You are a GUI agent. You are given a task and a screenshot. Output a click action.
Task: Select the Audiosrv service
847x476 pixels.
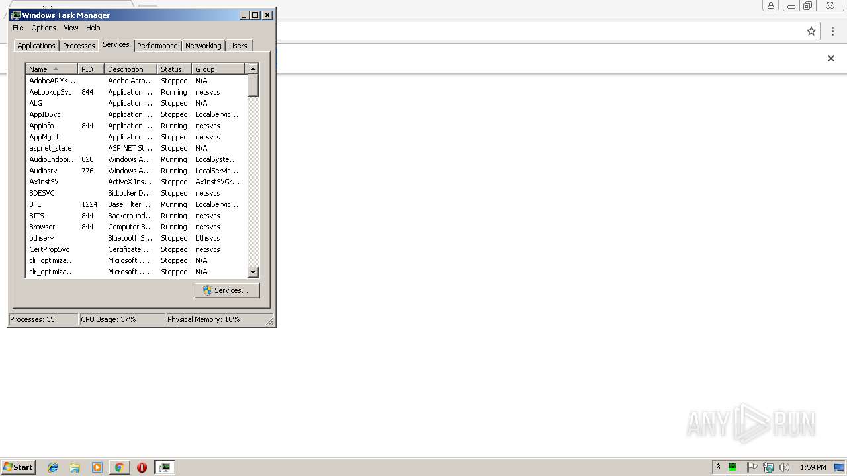tap(136, 171)
